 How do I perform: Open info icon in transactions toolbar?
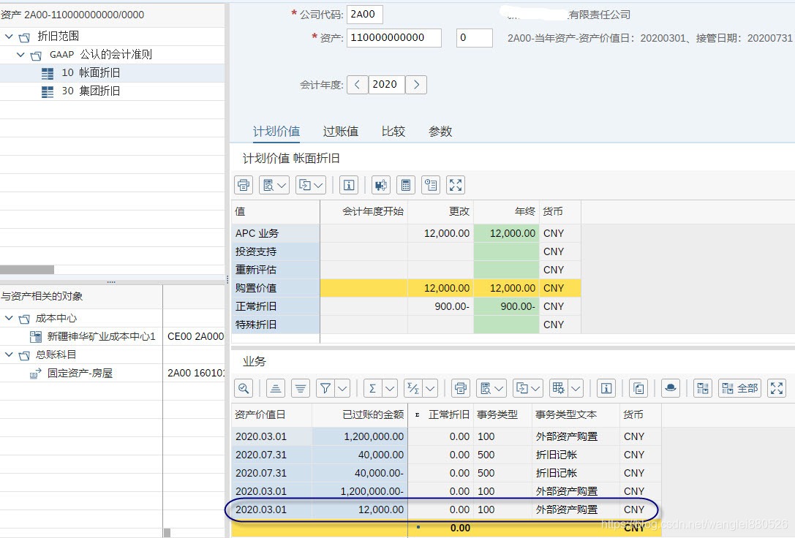[606, 389]
